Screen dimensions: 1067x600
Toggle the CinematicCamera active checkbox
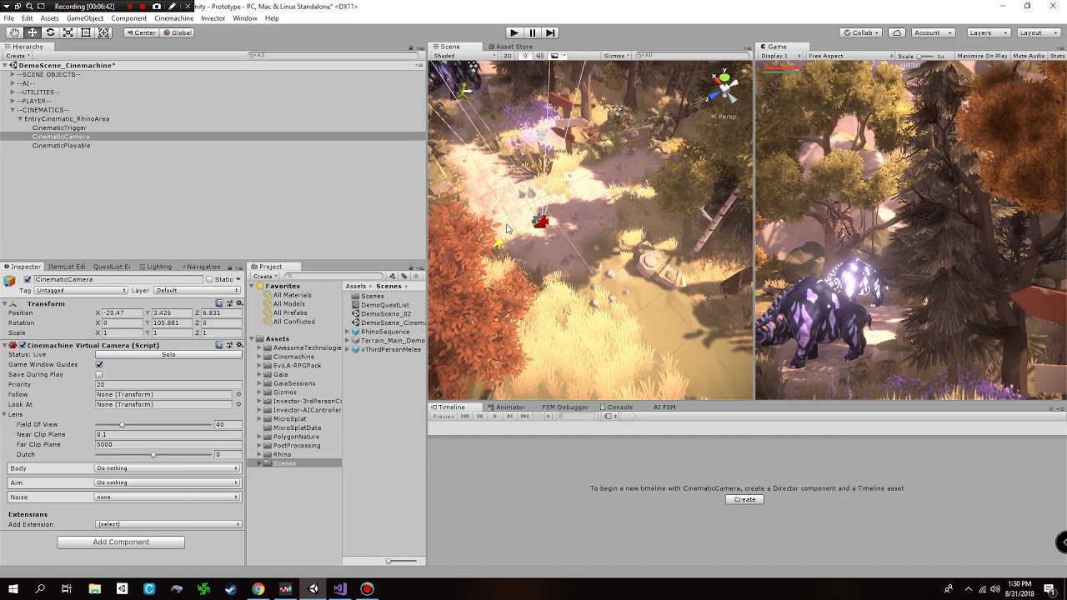click(28, 280)
